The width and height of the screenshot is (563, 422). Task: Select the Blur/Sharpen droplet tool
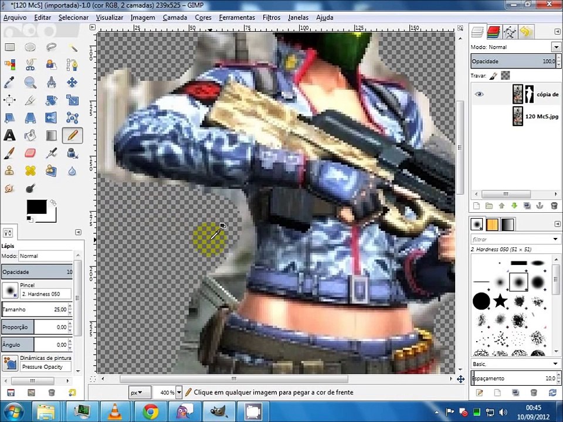pos(72,171)
